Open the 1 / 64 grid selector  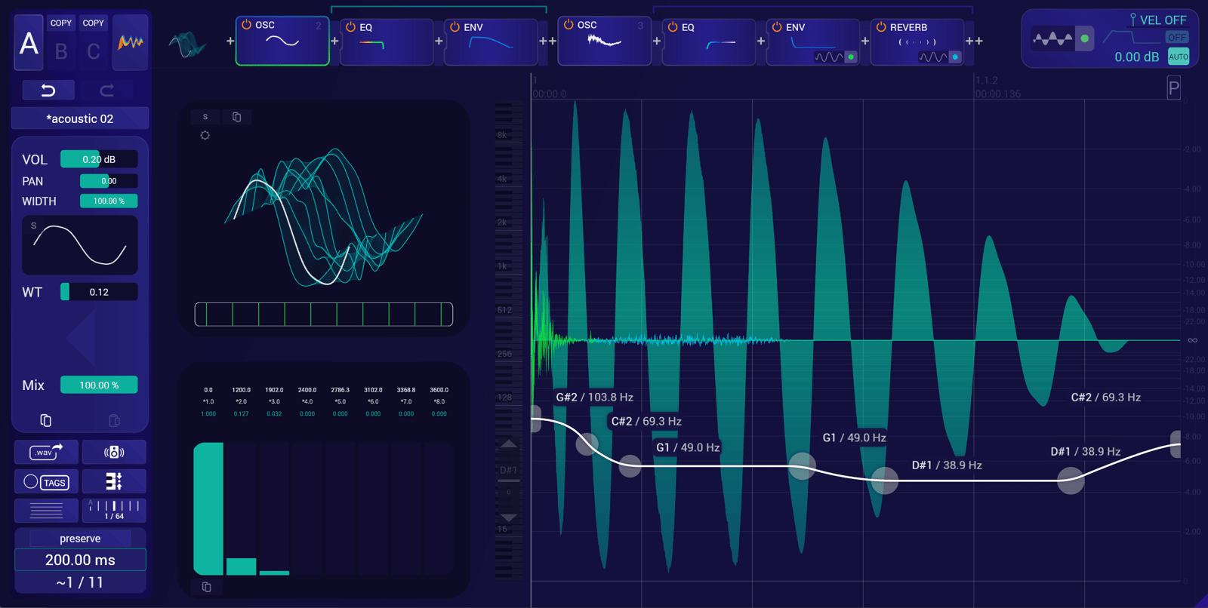114,511
